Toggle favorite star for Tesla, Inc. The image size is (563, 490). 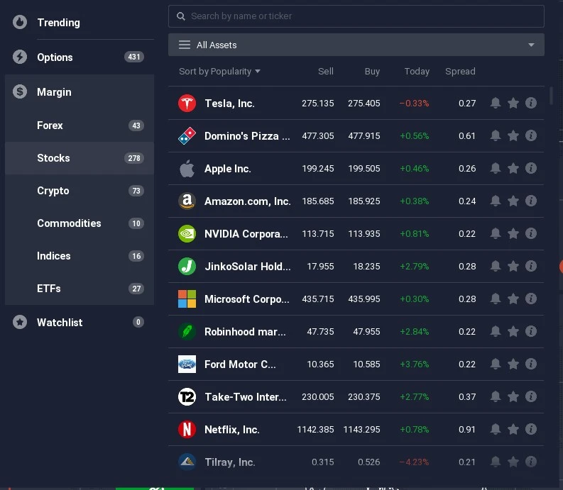click(x=513, y=104)
